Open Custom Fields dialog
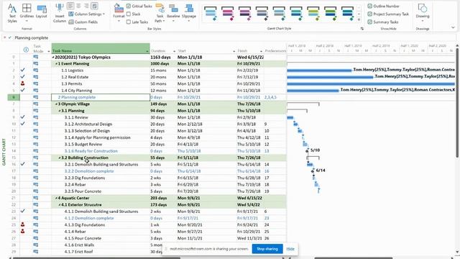460x259 pixels. (83, 22)
